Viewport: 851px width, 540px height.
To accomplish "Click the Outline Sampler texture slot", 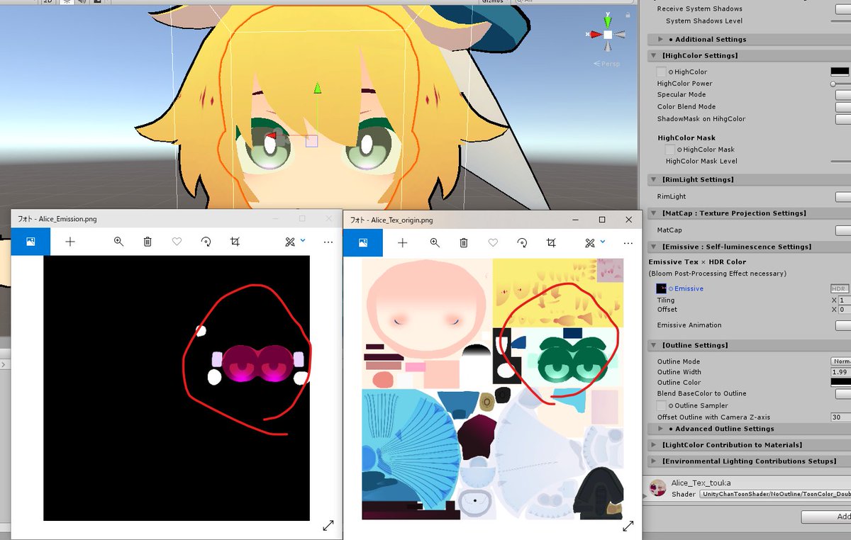I will 661,405.
